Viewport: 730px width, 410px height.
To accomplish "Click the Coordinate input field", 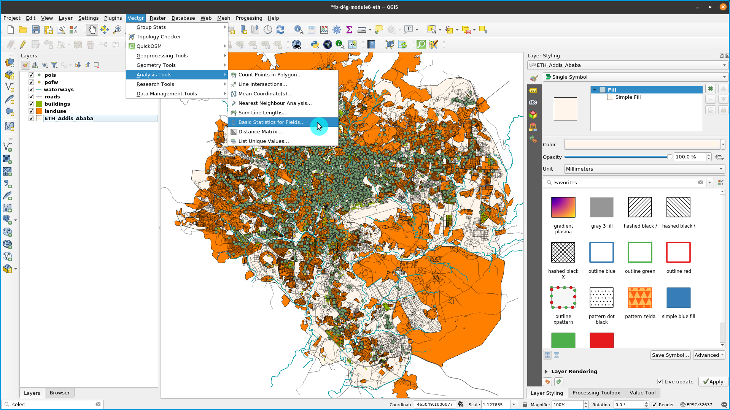I will tap(435, 405).
